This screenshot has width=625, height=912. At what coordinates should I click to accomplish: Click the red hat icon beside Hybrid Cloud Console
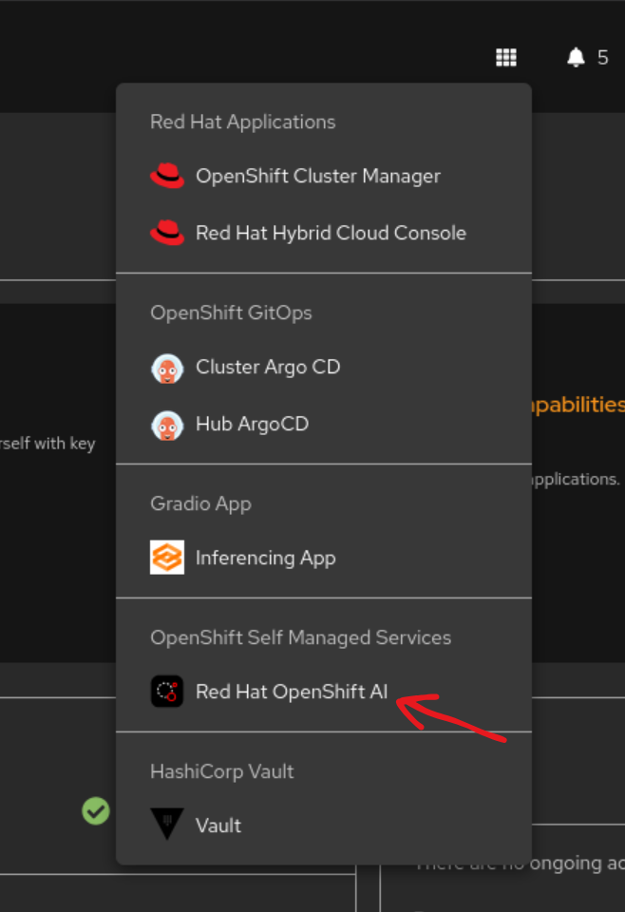(x=167, y=233)
